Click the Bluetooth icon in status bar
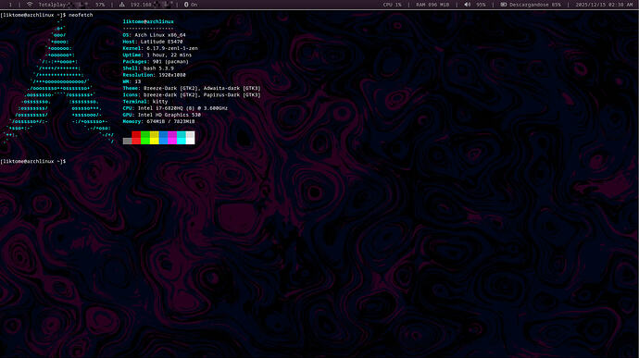The width and height of the screenshot is (639, 358). [186, 5]
